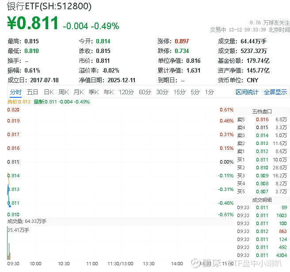
Task: Switch to the 月K tab
Action: [x=79, y=92]
